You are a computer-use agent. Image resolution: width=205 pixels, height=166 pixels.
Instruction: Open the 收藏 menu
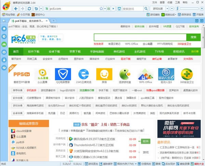point(170,2)
